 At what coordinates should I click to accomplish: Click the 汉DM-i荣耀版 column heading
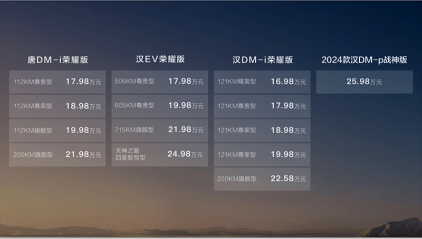click(x=262, y=59)
